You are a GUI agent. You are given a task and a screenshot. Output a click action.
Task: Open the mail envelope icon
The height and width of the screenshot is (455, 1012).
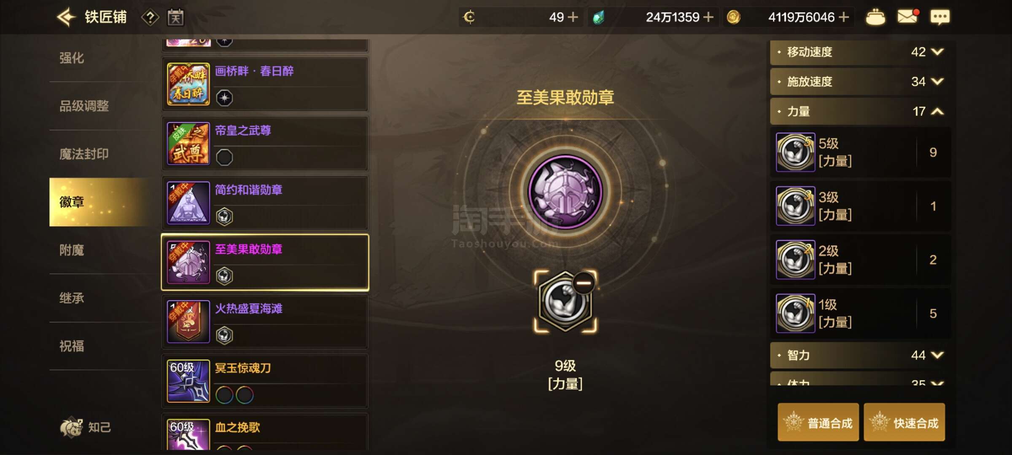[908, 17]
